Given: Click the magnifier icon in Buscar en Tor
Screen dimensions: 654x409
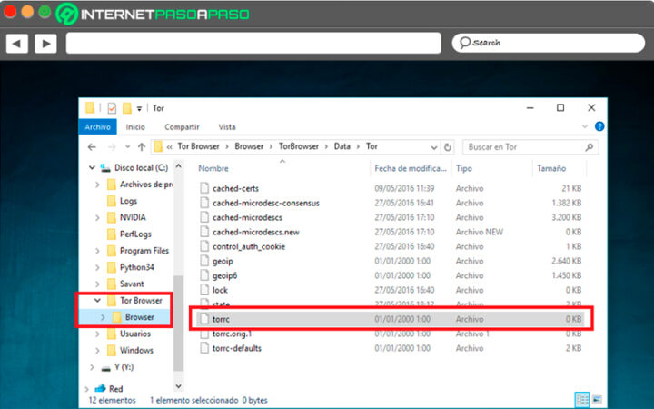Looking at the screenshot, I should click(x=589, y=147).
